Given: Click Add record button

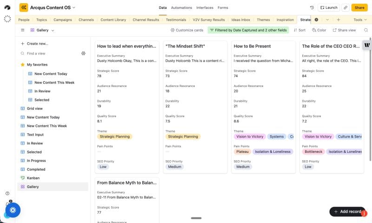Looking at the screenshot, I should [347, 211].
